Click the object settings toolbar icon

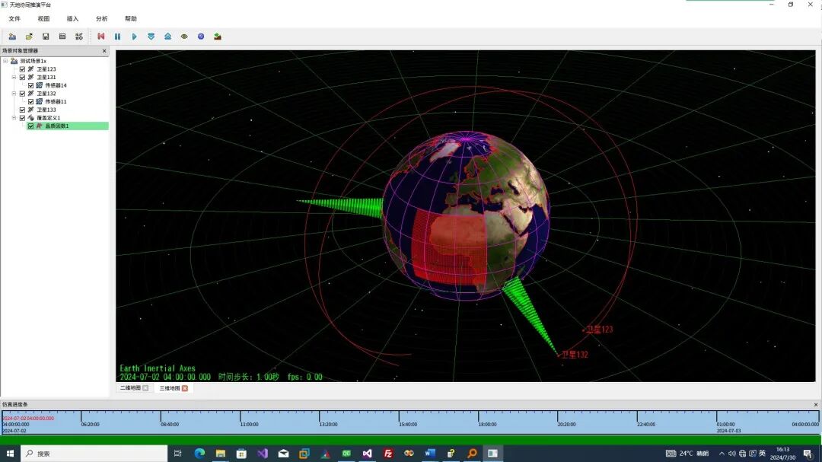[79, 37]
